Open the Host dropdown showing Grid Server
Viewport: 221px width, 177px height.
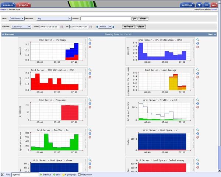click(x=17, y=18)
